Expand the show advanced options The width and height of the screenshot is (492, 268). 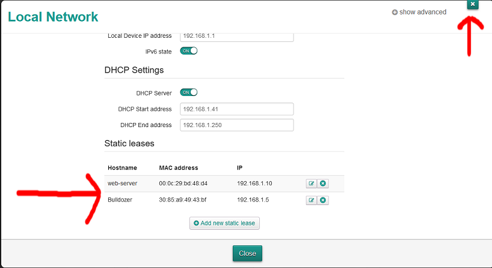pos(419,12)
